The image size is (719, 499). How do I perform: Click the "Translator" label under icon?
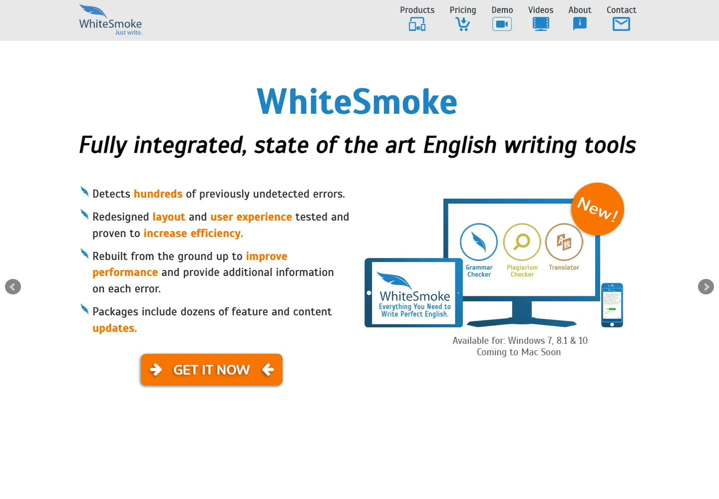click(x=564, y=267)
